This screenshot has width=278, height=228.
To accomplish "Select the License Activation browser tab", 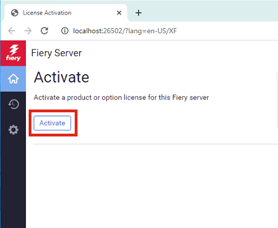I will [66, 13].
